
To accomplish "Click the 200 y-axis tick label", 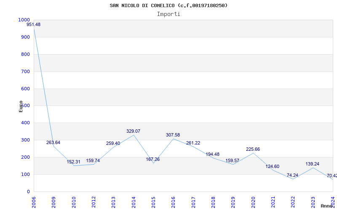I will [25, 157].
